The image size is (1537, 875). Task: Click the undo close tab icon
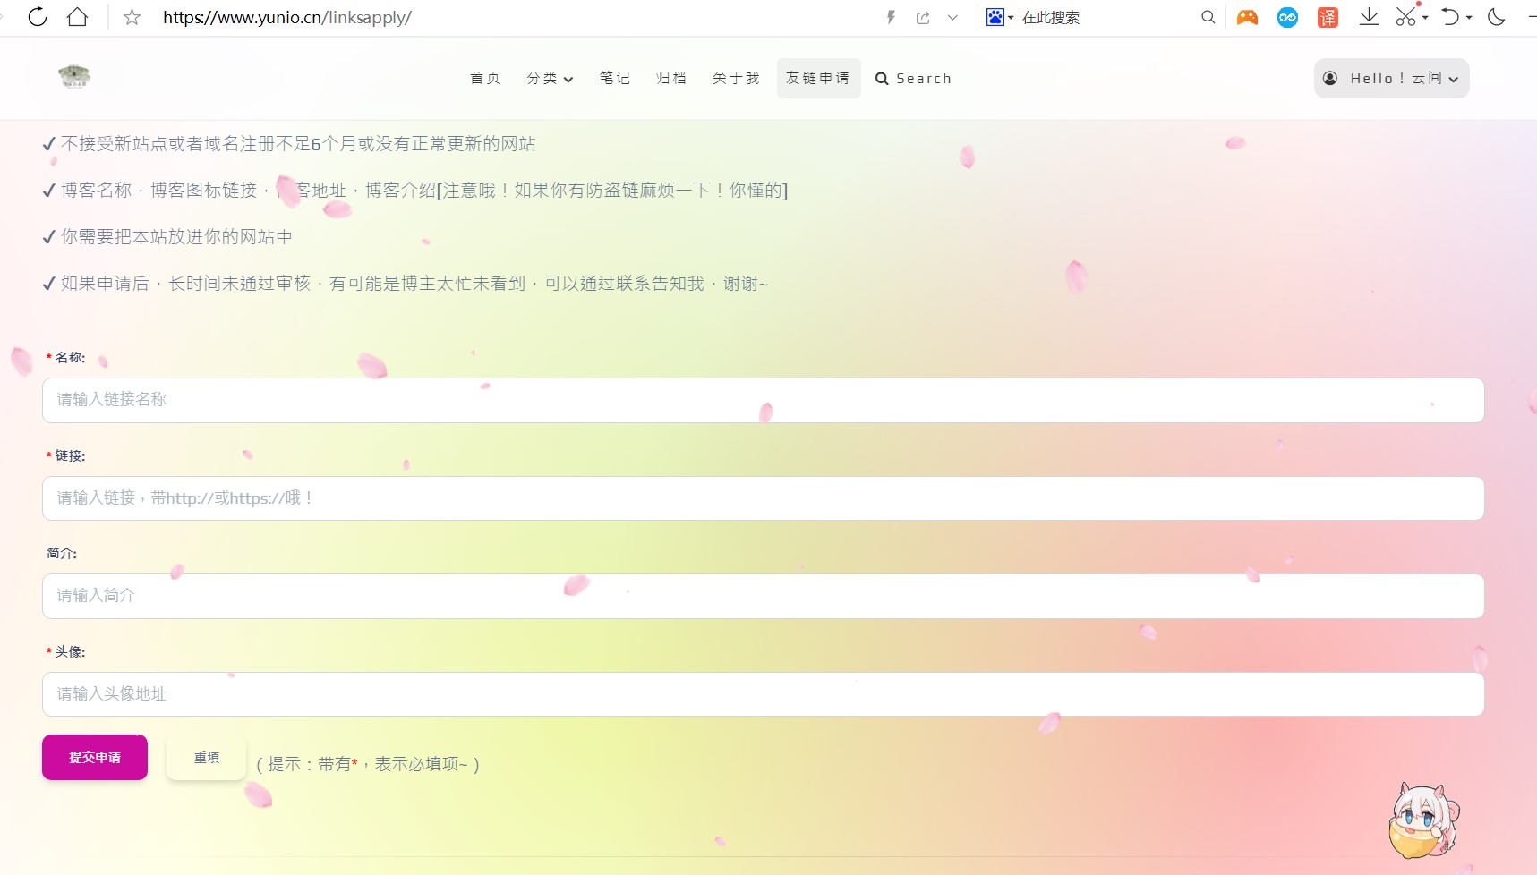click(x=1451, y=17)
